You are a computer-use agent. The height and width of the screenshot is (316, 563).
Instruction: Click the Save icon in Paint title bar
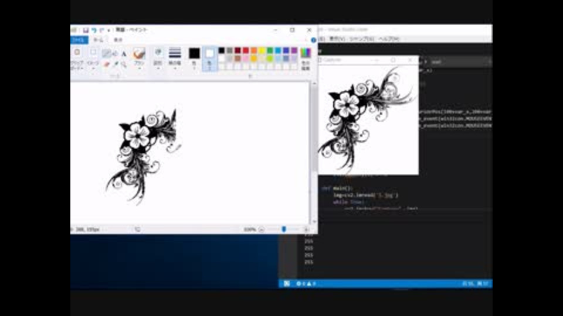point(86,30)
